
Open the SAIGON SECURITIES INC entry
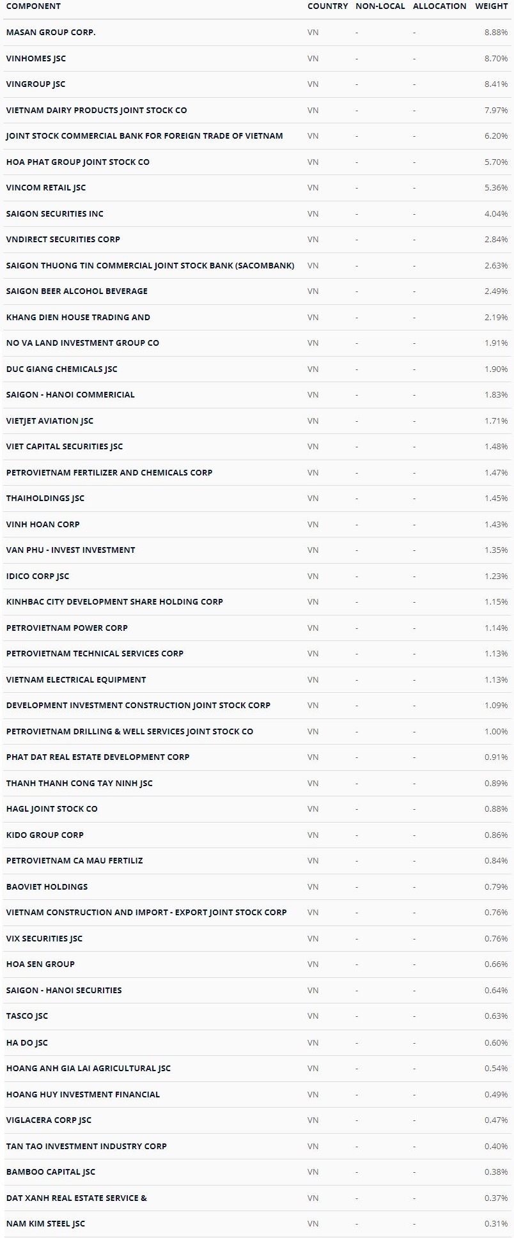click(54, 214)
